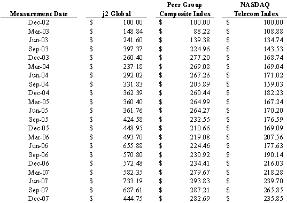Image resolution: width=287 pixels, height=203 pixels.
Task: Click the Dec-07 date cell
Action: click(x=38, y=199)
